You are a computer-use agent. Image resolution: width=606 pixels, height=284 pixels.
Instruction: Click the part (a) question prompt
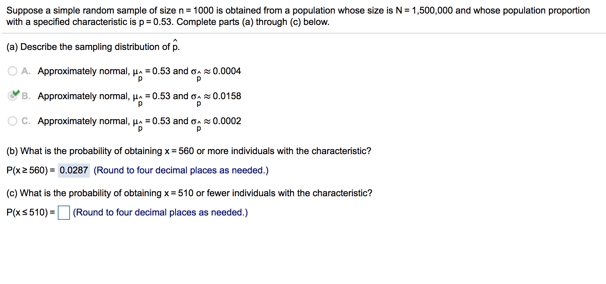pos(89,46)
